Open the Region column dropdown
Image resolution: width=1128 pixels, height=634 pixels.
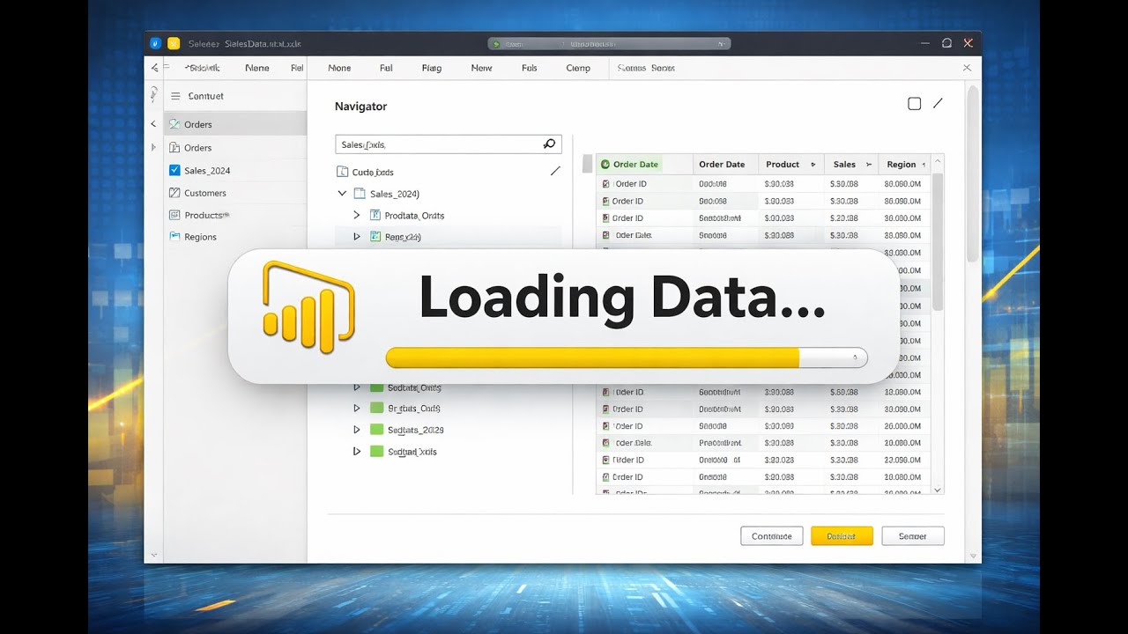point(924,165)
